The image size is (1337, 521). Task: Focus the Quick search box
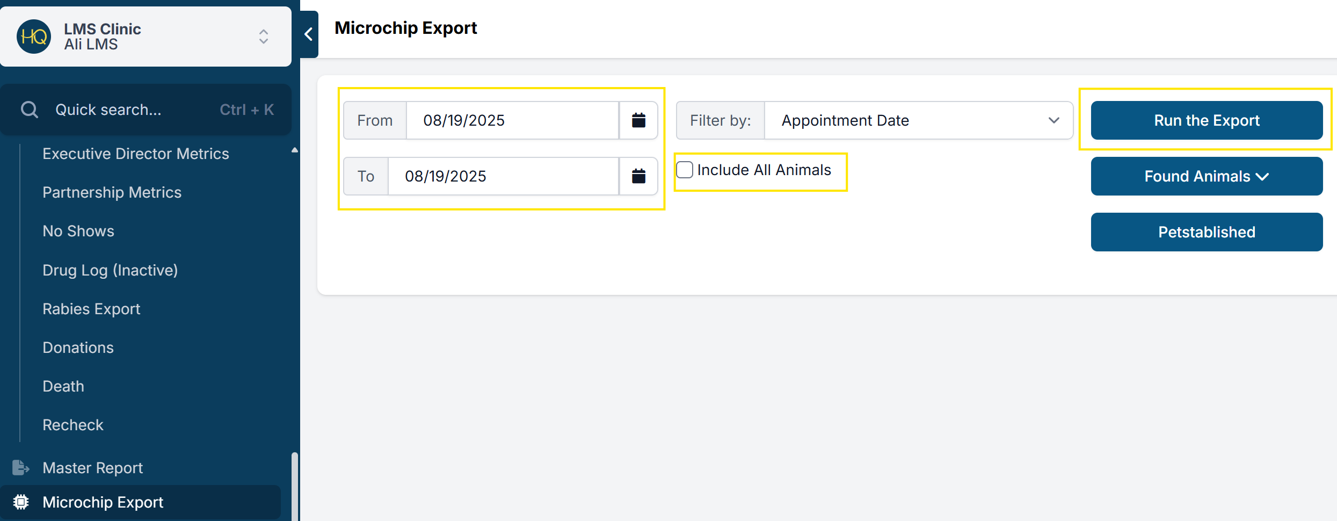tap(134, 110)
